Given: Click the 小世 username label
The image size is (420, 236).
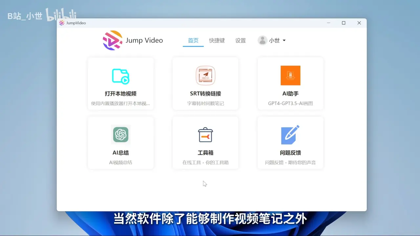Looking at the screenshot, I should click(274, 41).
